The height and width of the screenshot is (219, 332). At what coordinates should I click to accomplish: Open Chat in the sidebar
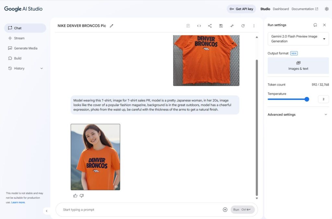click(25, 28)
